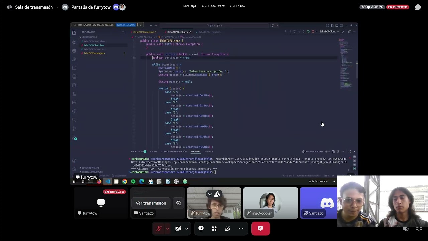
Task: Open VS Code search magnifier activity icon
Action: click(x=74, y=120)
